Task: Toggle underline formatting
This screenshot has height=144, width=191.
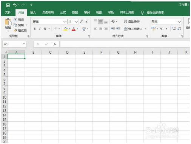Action: [45, 29]
